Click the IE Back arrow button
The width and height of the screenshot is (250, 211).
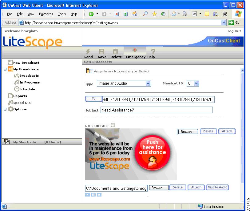click(x=91, y=14)
